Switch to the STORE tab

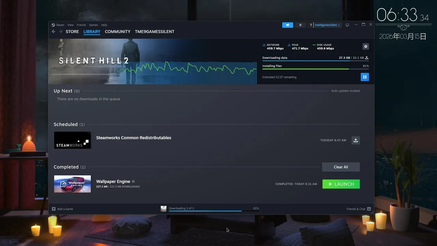[72, 31]
